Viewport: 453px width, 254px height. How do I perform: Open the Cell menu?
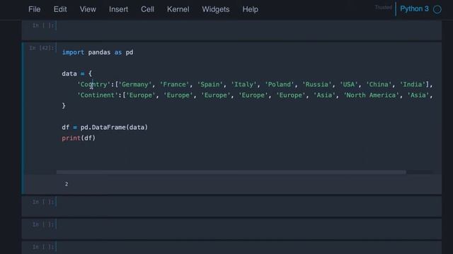tap(147, 9)
